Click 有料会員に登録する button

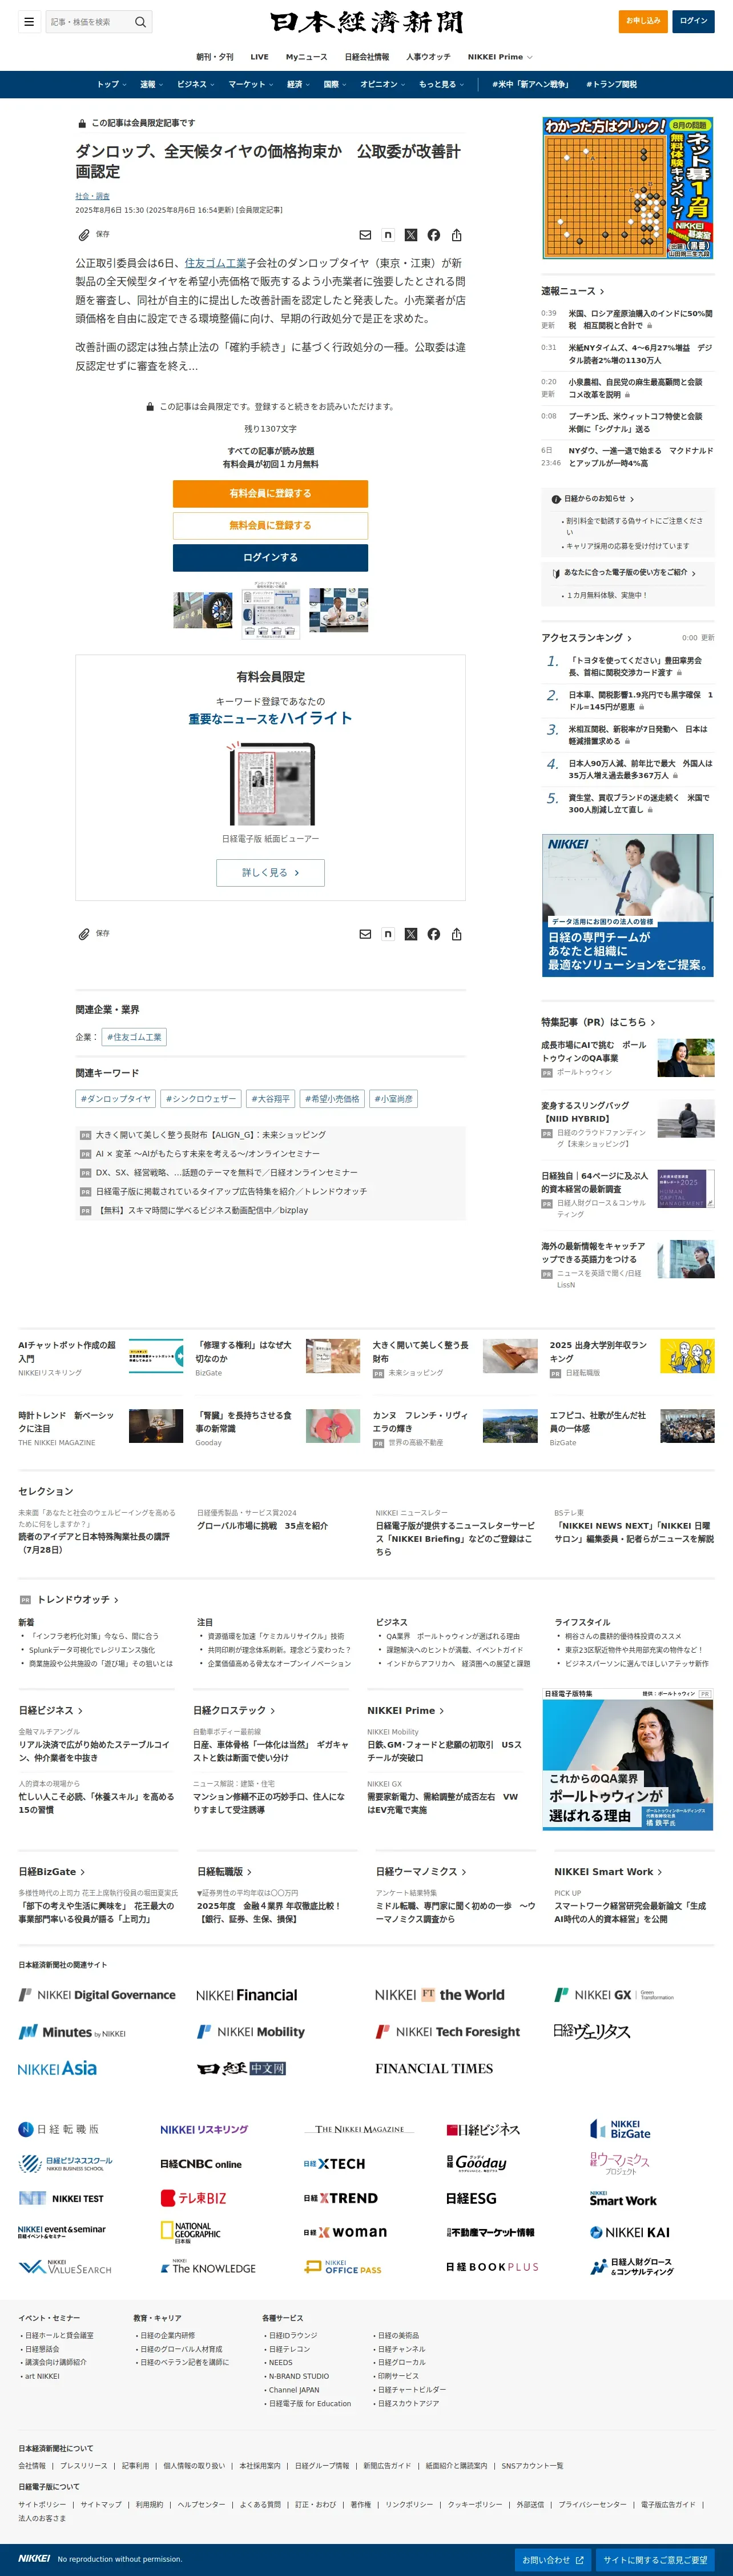(269, 493)
